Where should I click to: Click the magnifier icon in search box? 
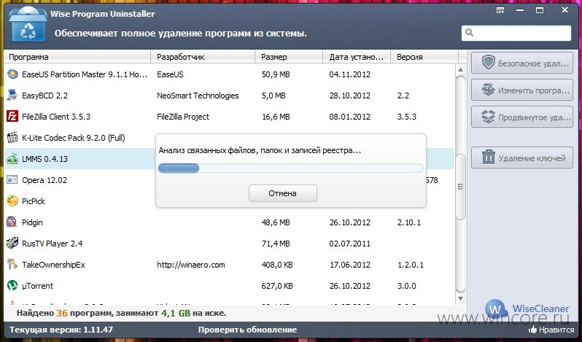click(469, 33)
